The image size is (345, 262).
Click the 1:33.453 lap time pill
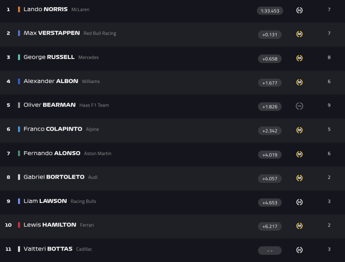point(270,11)
